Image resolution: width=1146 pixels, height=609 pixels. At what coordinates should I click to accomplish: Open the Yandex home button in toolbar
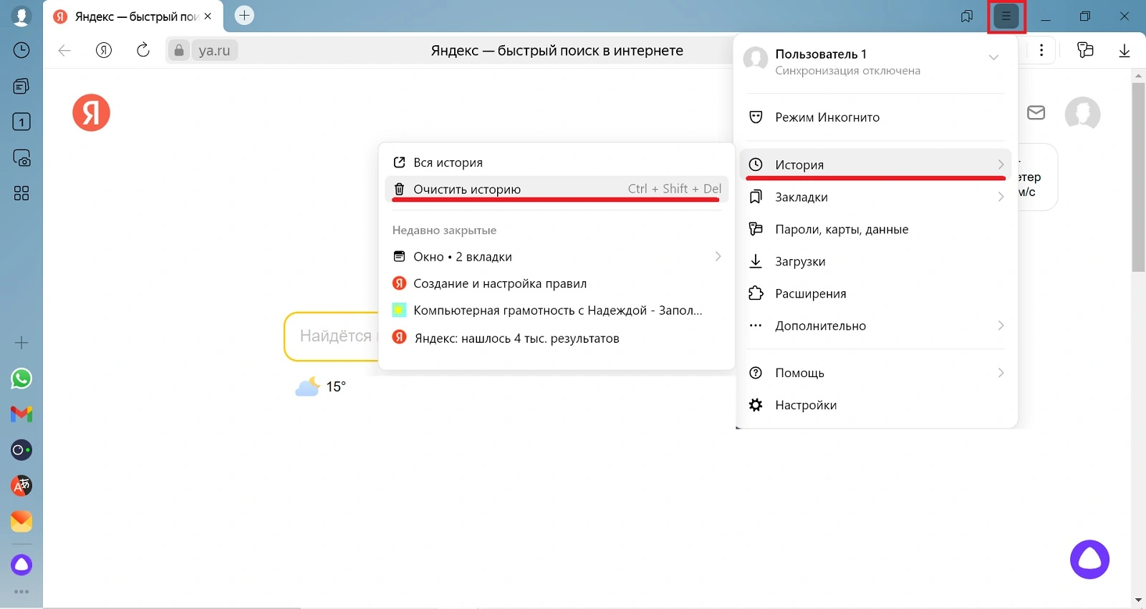(x=104, y=50)
